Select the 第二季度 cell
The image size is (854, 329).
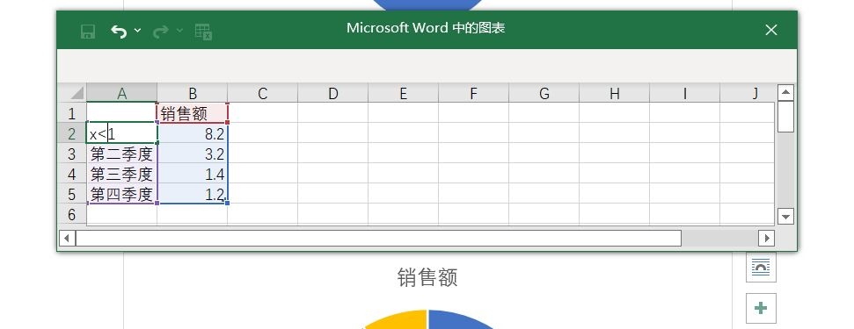click(122, 154)
